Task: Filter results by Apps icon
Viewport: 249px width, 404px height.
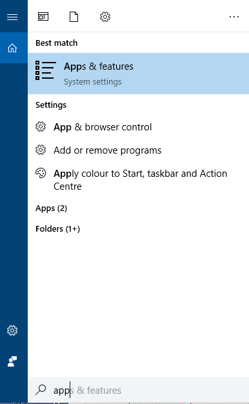Action: (x=43, y=17)
